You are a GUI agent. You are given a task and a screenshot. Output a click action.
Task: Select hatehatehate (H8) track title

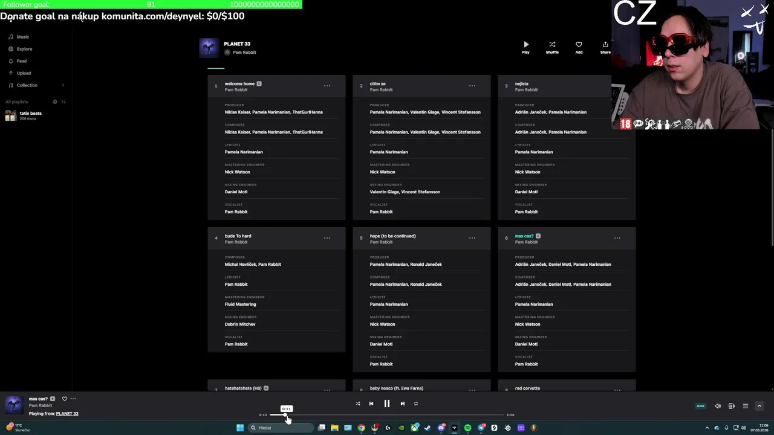click(243, 388)
